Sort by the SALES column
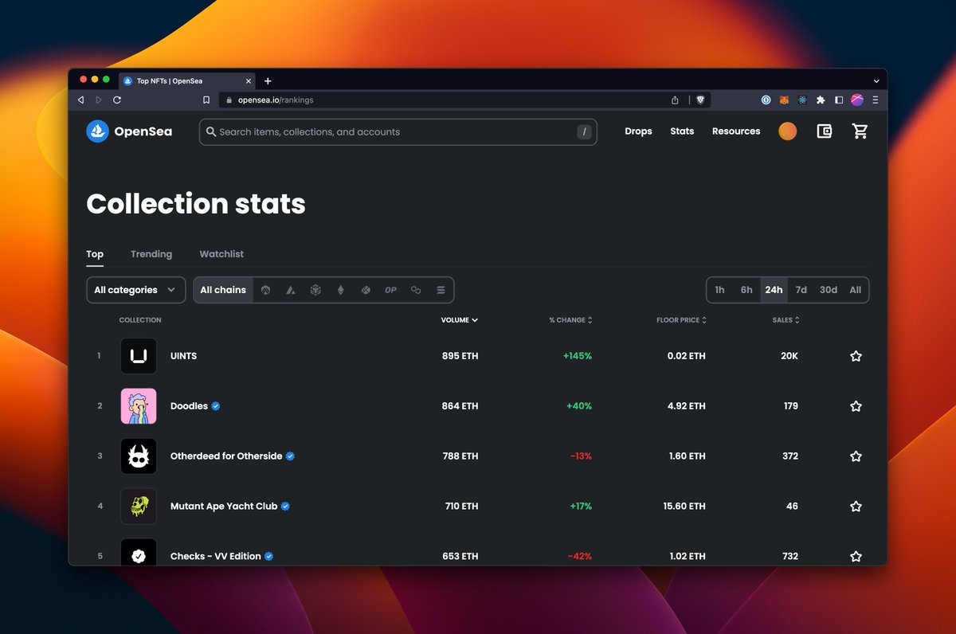The height and width of the screenshot is (634, 956). click(x=786, y=320)
